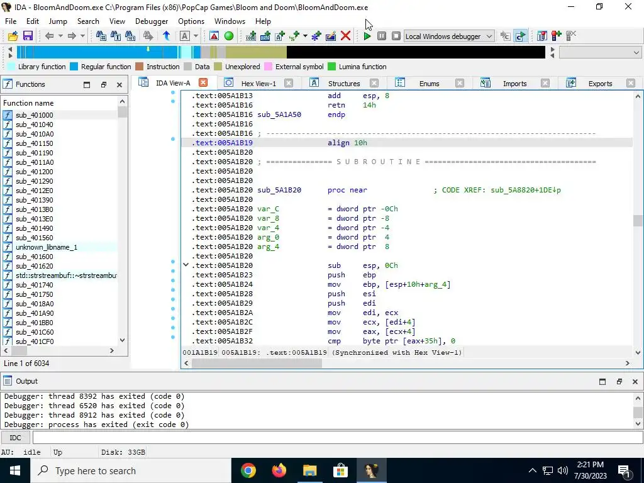The image size is (644, 483).
Task: Jump back with the left arrow
Action: (x=49, y=36)
